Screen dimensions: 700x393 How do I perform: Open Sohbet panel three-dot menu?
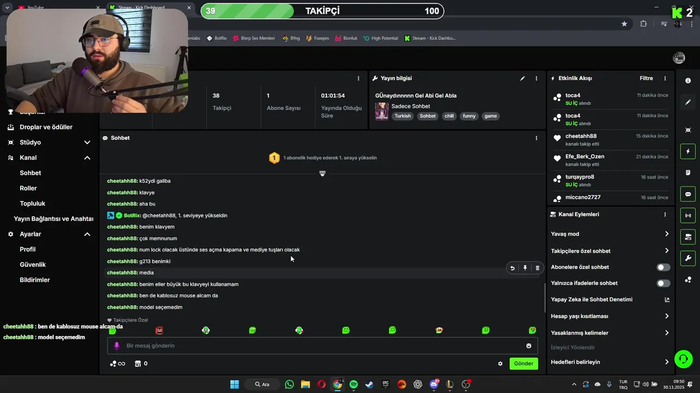[x=536, y=138]
